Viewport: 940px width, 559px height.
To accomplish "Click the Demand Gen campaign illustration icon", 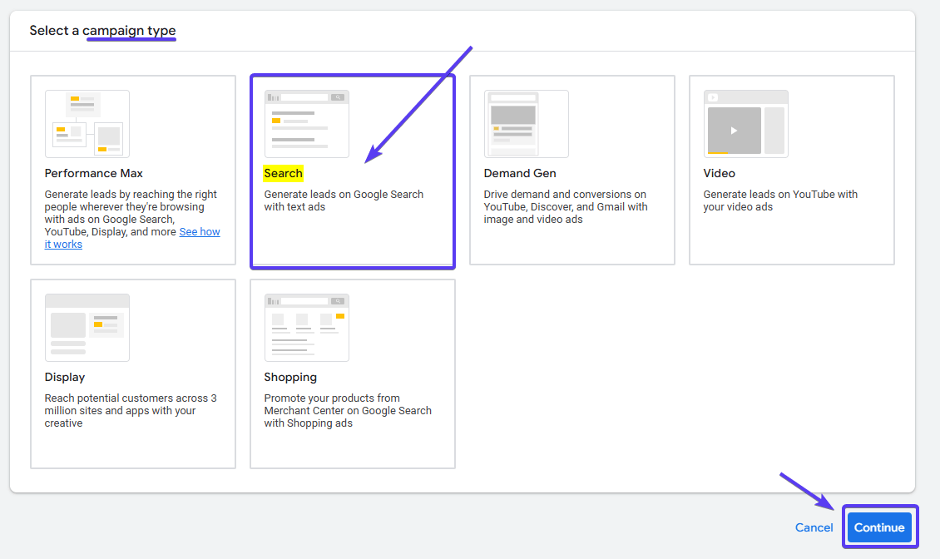I will click(x=526, y=124).
